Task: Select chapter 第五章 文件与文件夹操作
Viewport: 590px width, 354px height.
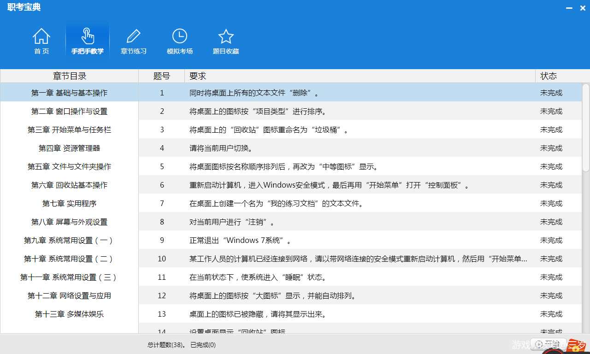Action: [69, 166]
